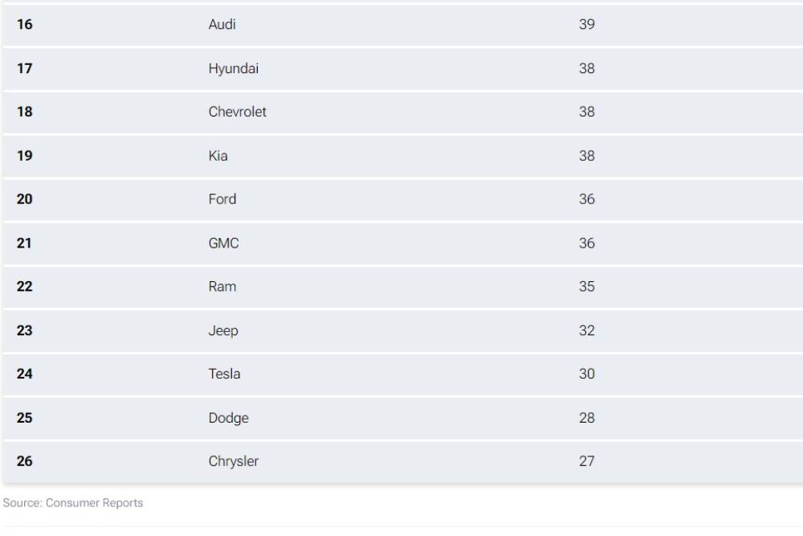
Task: Click on Dodge in the list
Action: [x=229, y=418]
